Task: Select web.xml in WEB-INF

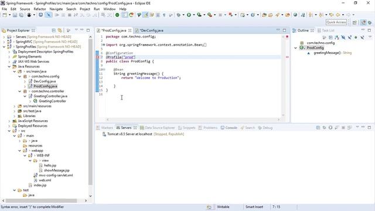Action: click(x=45, y=181)
